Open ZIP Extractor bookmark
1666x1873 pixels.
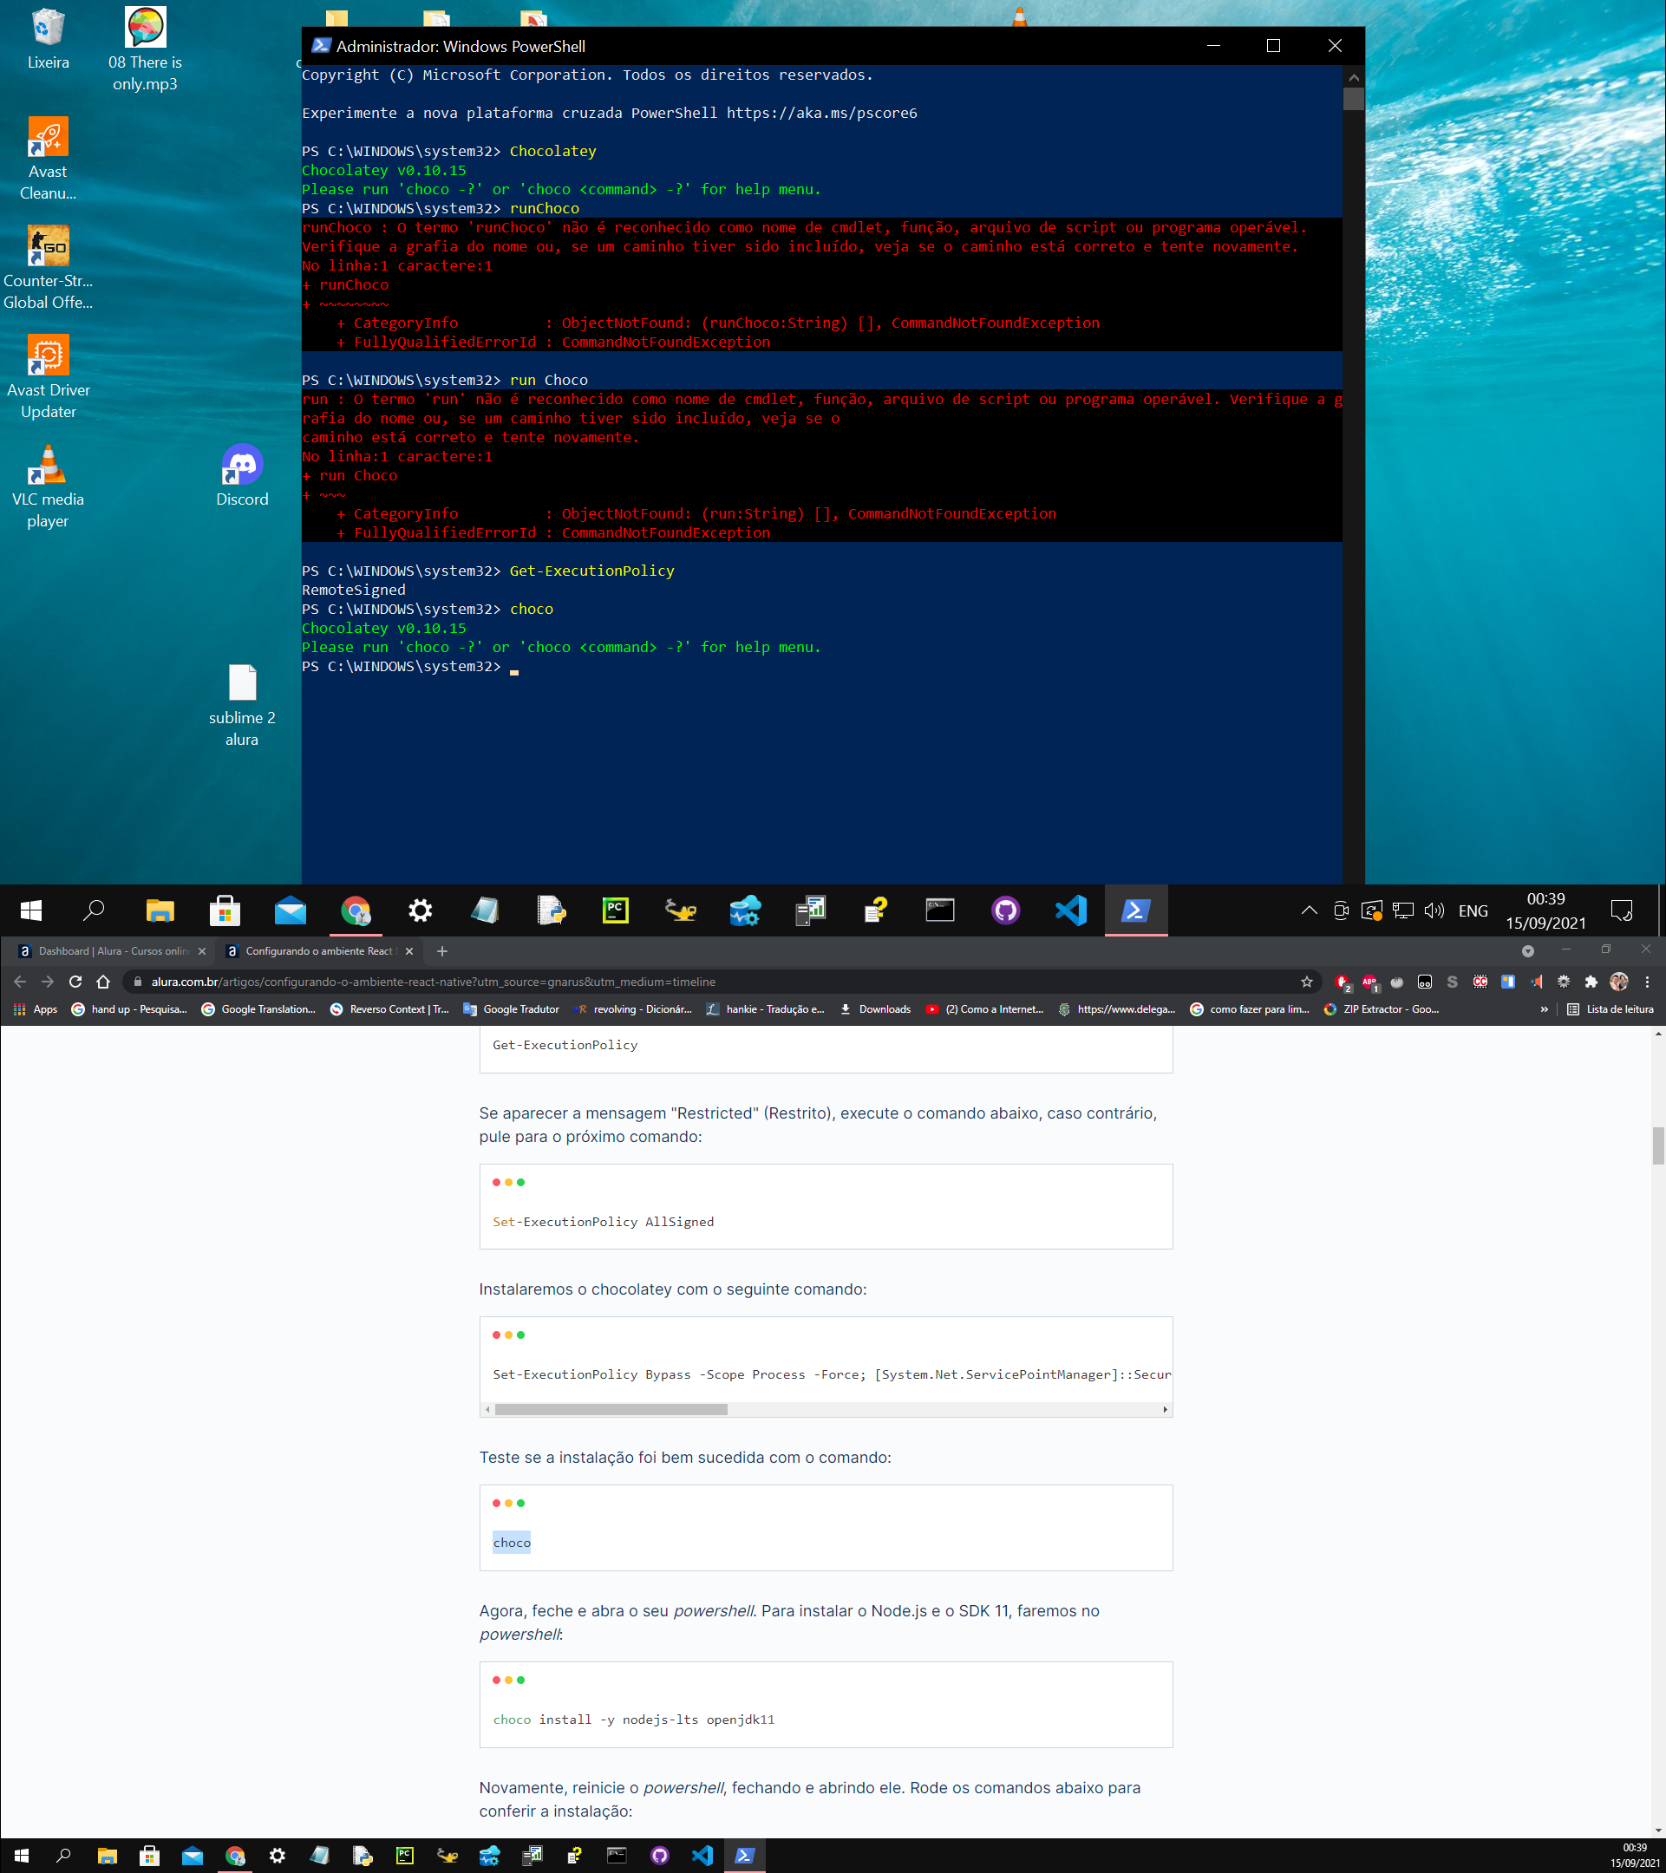pos(1381,1008)
